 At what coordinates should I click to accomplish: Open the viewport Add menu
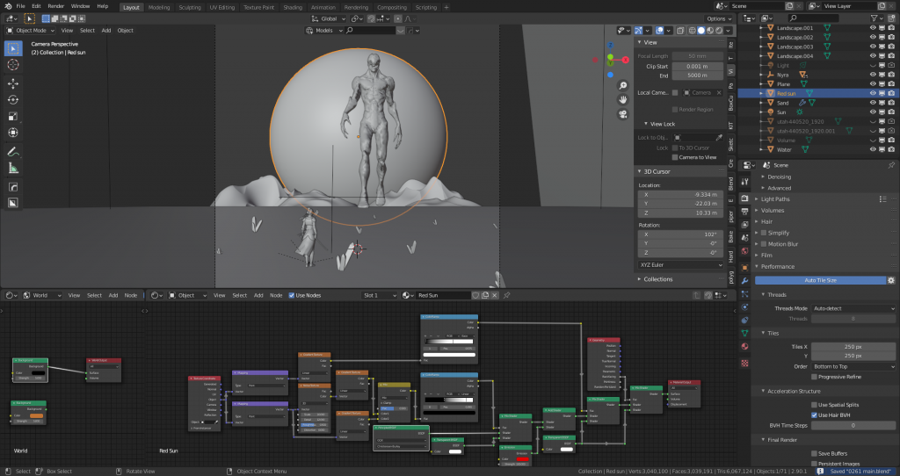(x=106, y=31)
